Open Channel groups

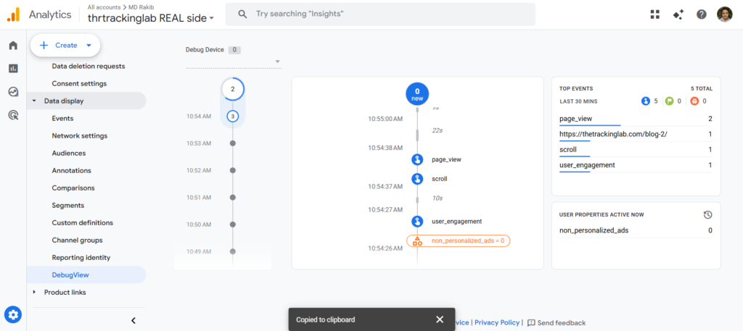point(77,240)
